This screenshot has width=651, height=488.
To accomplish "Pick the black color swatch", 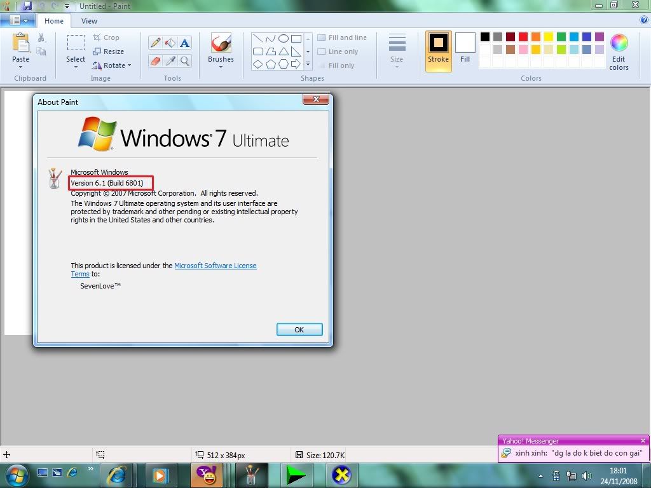I will point(485,36).
